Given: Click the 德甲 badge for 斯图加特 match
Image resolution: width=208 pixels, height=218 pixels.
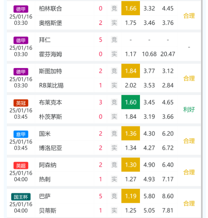Looking at the screenshot, I should click(x=21, y=72).
